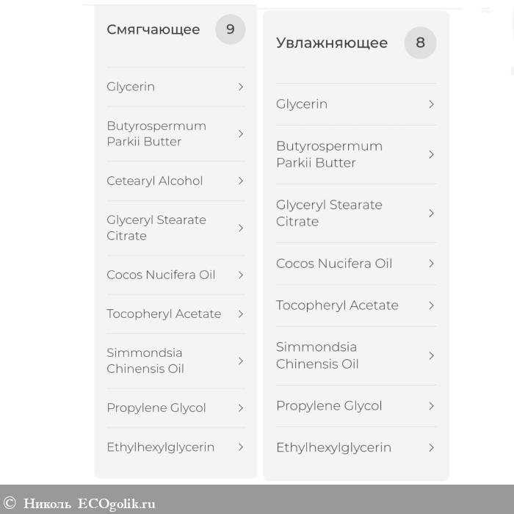
Task: Open Cocos Nucifera Oil text in Увлажняющее
Action: click(x=334, y=264)
